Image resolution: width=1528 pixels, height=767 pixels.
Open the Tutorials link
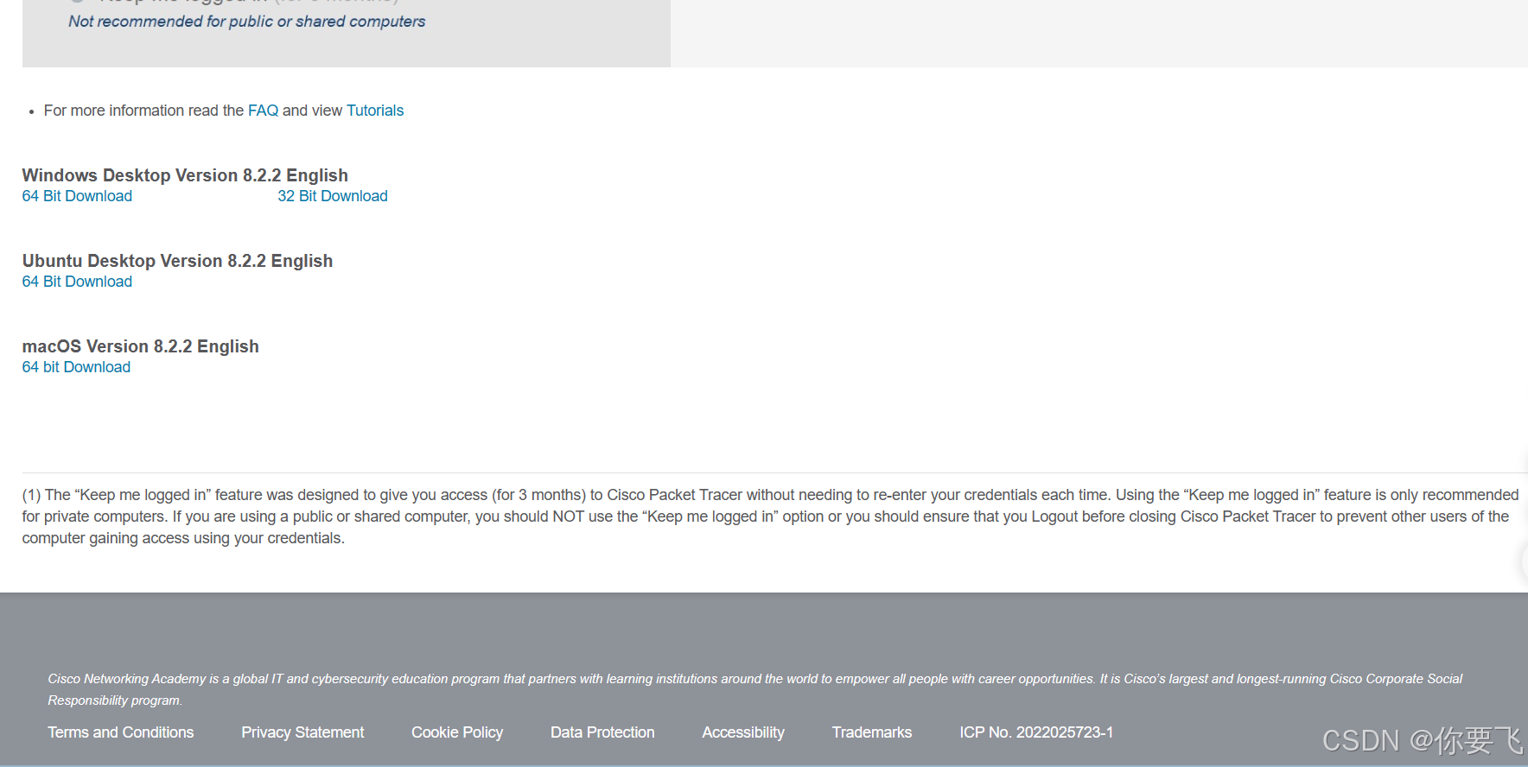(x=375, y=111)
